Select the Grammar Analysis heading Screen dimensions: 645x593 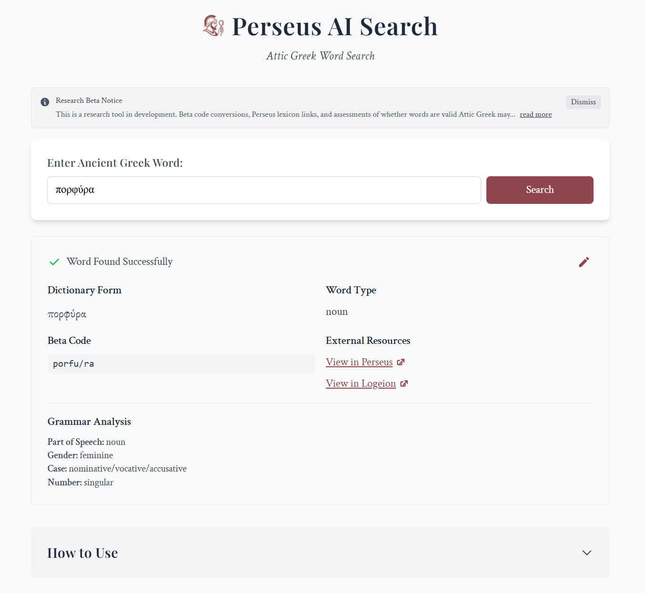coord(89,422)
